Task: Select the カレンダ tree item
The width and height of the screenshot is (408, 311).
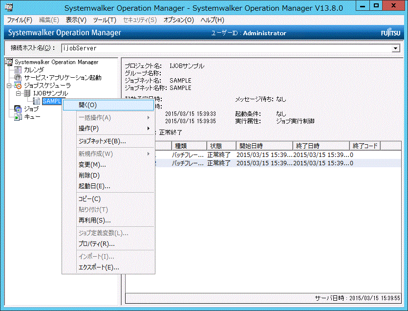Action: 34,70
